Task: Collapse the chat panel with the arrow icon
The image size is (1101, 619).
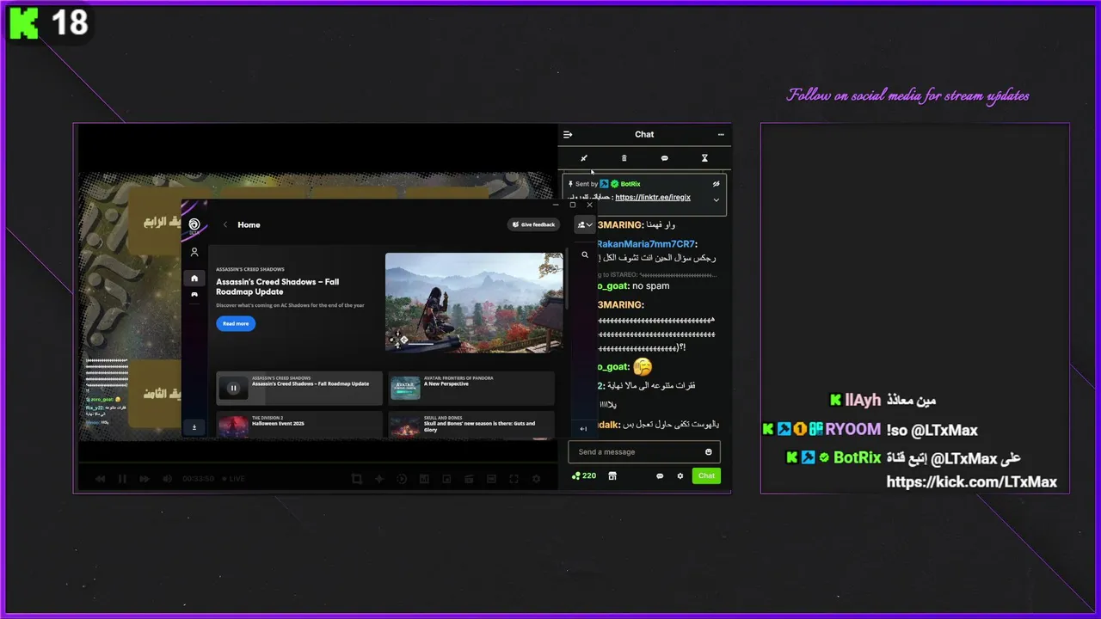Action: pos(568,134)
